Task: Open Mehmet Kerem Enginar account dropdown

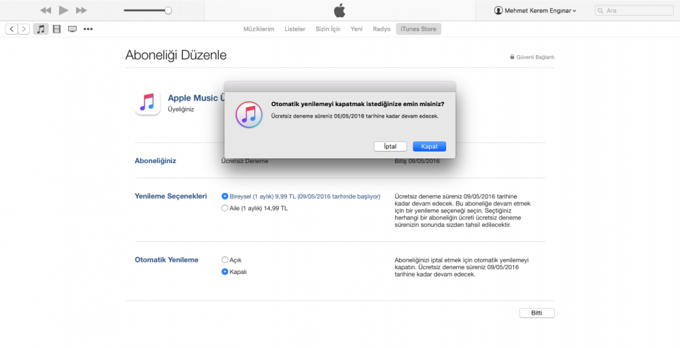Action: (x=536, y=10)
